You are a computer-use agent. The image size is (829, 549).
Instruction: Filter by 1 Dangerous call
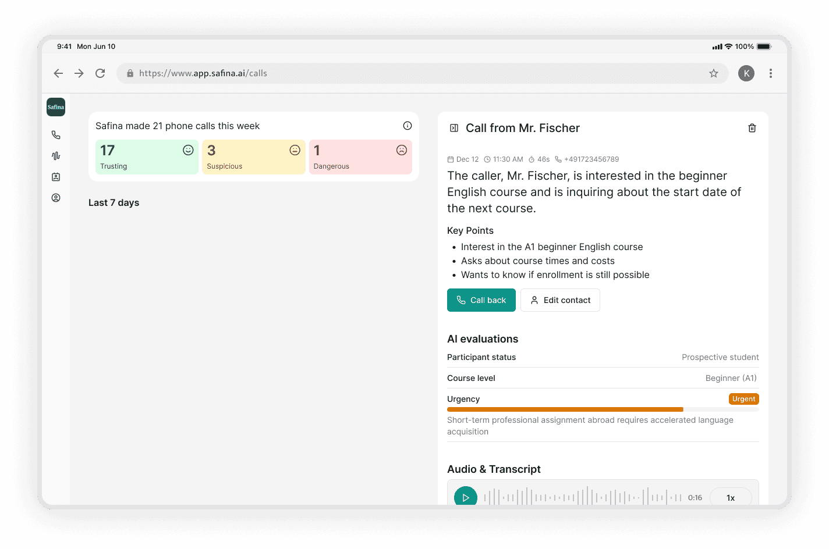coord(360,157)
